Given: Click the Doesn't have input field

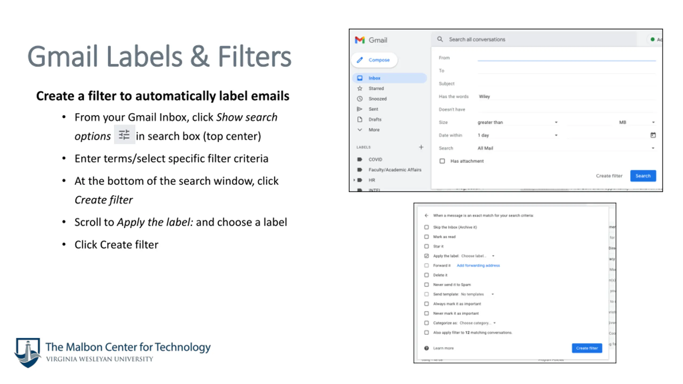Looking at the screenshot, I should point(566,109).
